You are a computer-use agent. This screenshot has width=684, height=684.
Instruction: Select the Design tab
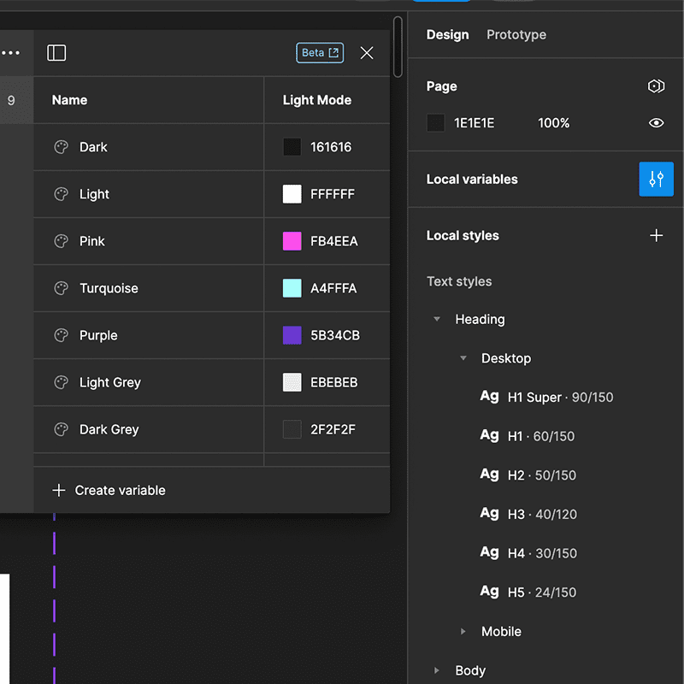(447, 35)
